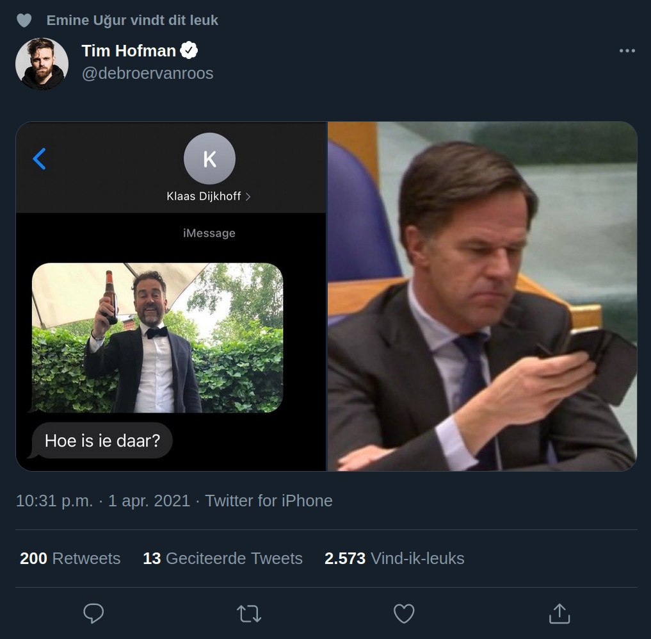This screenshot has width=651, height=639.
Task: Click the blue back chevron in iMessage
Action: coord(40,158)
